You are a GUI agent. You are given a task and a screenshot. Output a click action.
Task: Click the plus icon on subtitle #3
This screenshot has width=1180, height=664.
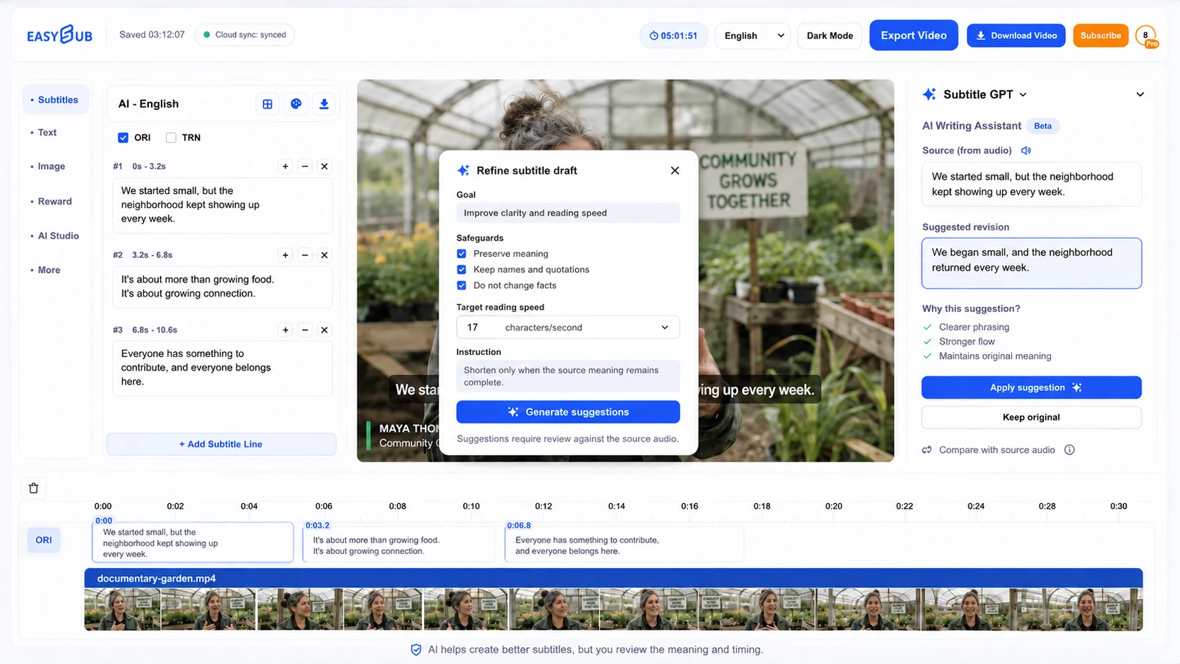tap(285, 330)
